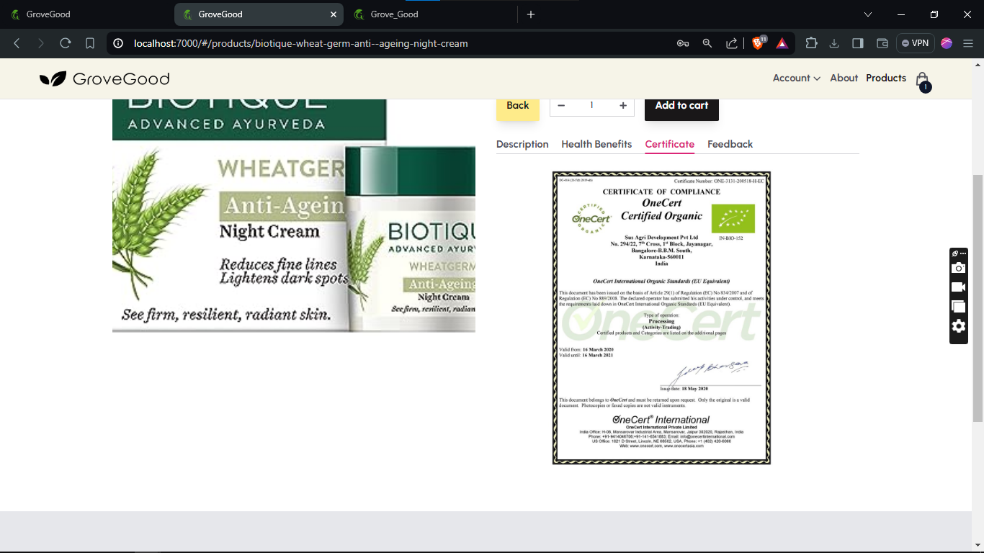Screen dimensions: 984x553
Task: Click the capture overlay window icon
Action: [958, 307]
